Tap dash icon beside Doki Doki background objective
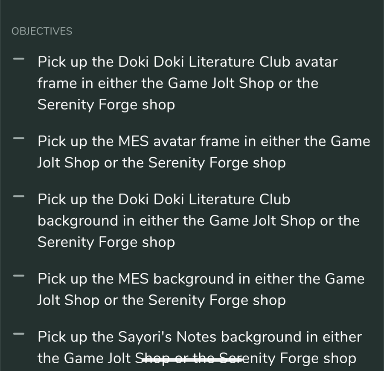This screenshot has width=384, height=371. coord(19,196)
